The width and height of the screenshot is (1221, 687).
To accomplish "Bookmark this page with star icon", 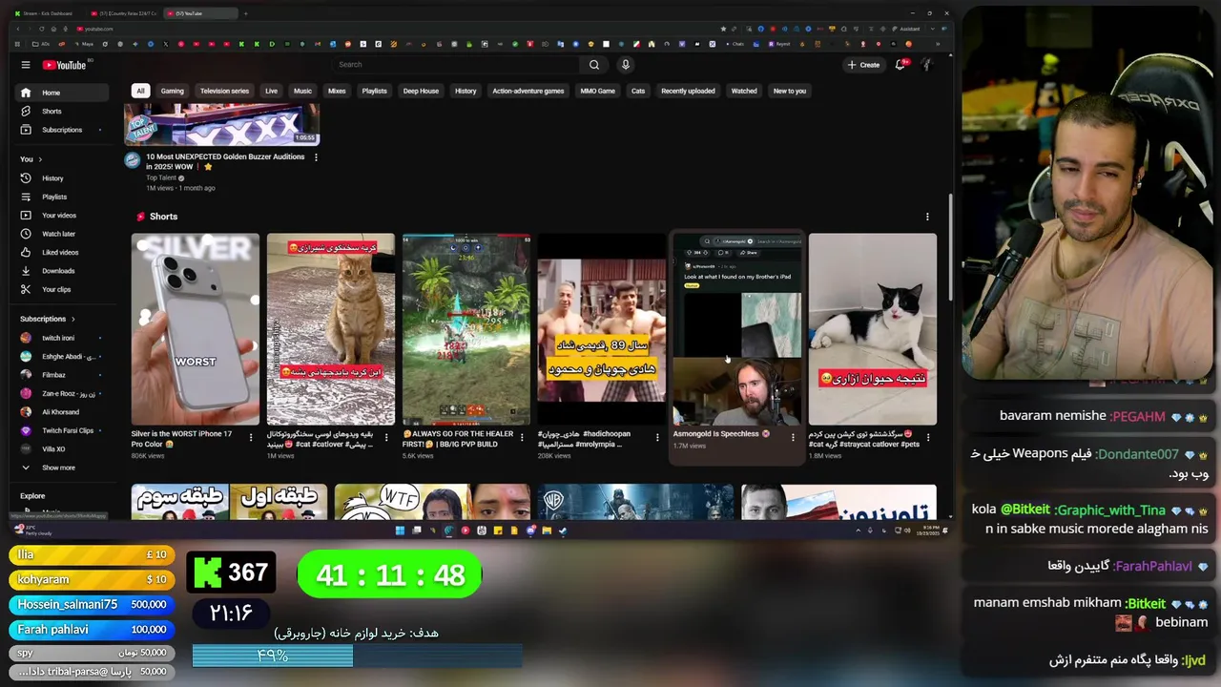I will tap(723, 29).
